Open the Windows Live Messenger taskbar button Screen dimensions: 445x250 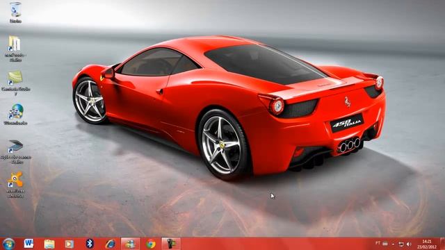pyautogui.click(x=130, y=244)
